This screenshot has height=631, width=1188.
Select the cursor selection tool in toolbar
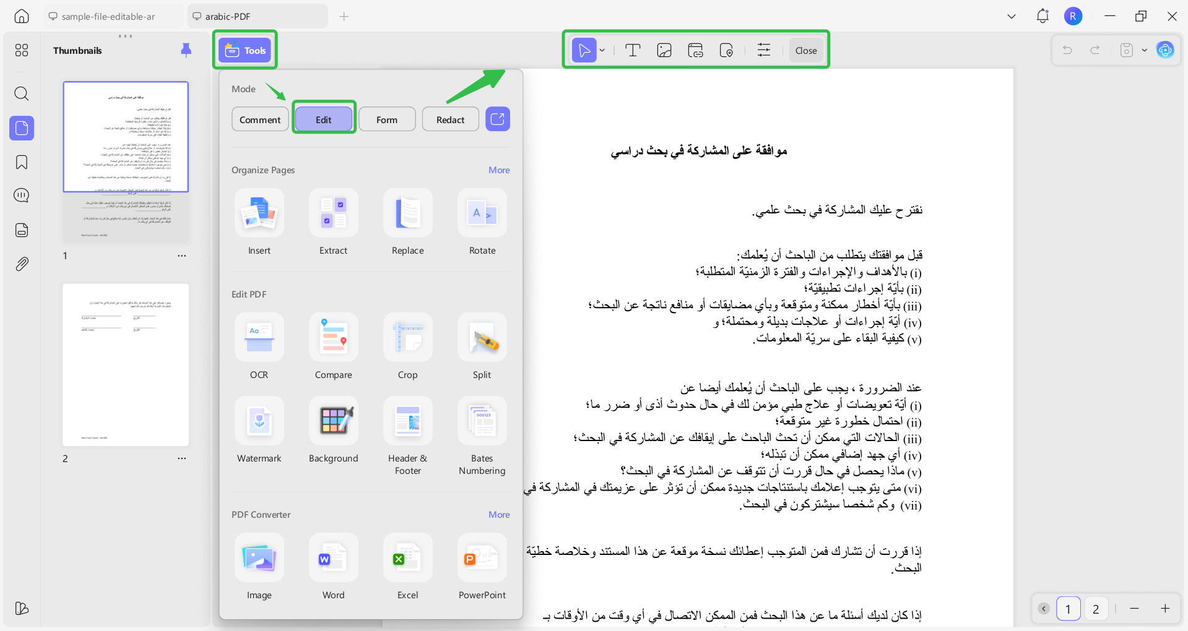pos(584,50)
